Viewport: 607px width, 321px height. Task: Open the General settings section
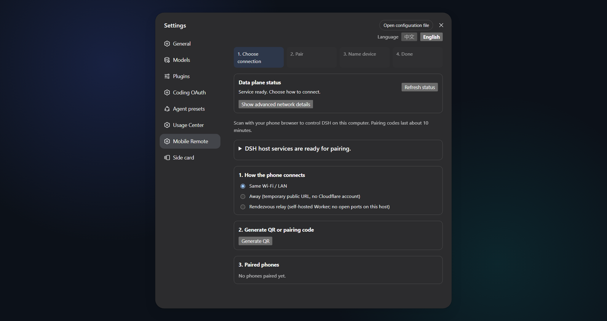[190, 44]
